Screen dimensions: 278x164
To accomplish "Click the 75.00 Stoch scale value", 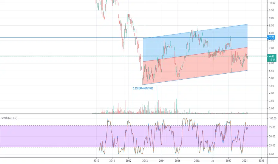I will (272, 127).
